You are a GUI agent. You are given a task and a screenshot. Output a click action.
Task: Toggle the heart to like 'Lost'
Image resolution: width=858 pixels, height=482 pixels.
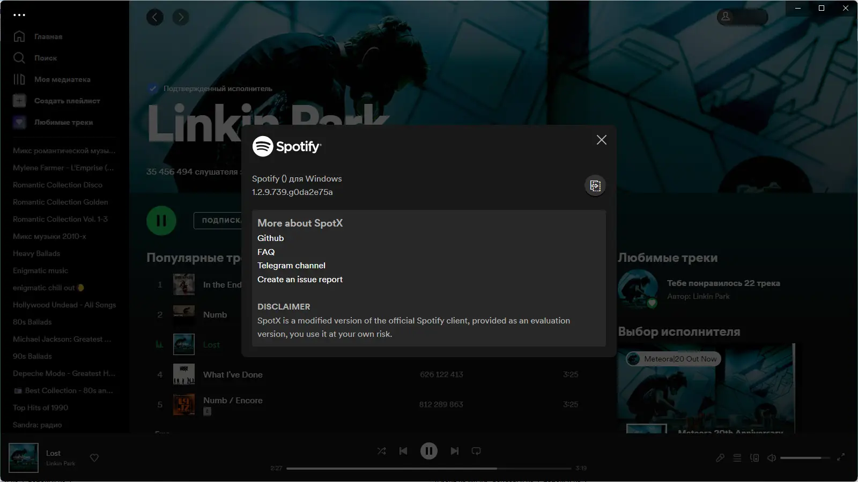tap(94, 458)
